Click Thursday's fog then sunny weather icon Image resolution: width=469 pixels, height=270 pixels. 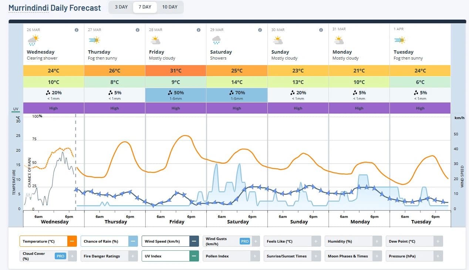(x=94, y=40)
